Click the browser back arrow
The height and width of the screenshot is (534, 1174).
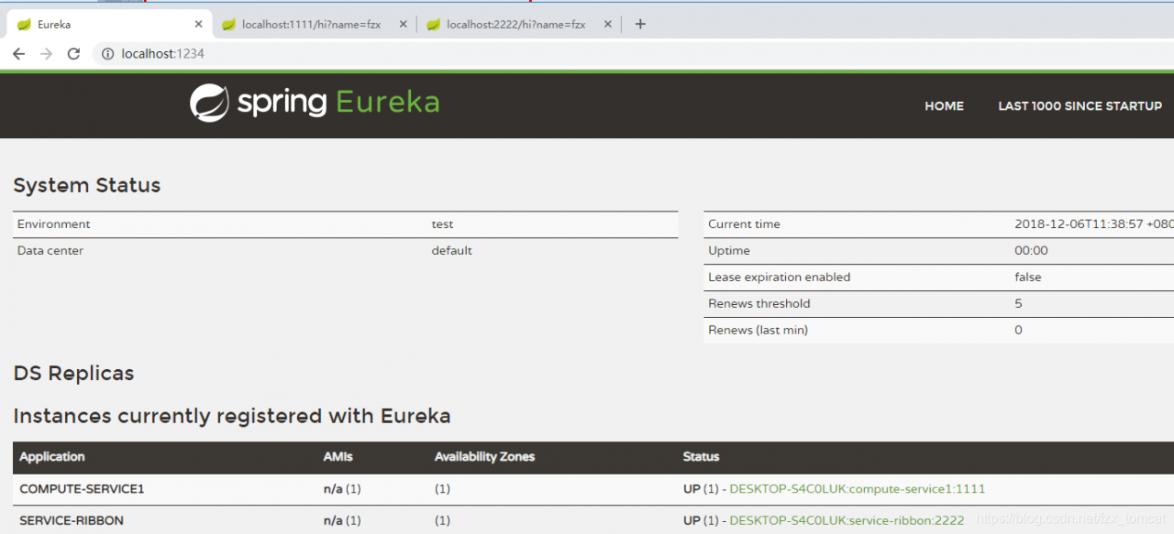point(18,54)
